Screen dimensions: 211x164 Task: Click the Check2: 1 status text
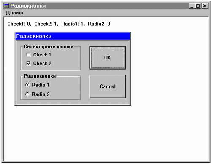tap(46, 24)
